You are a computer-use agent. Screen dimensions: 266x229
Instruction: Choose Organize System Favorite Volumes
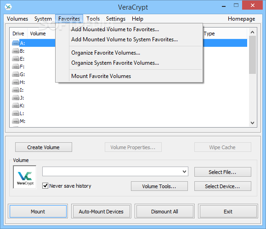[129, 63]
